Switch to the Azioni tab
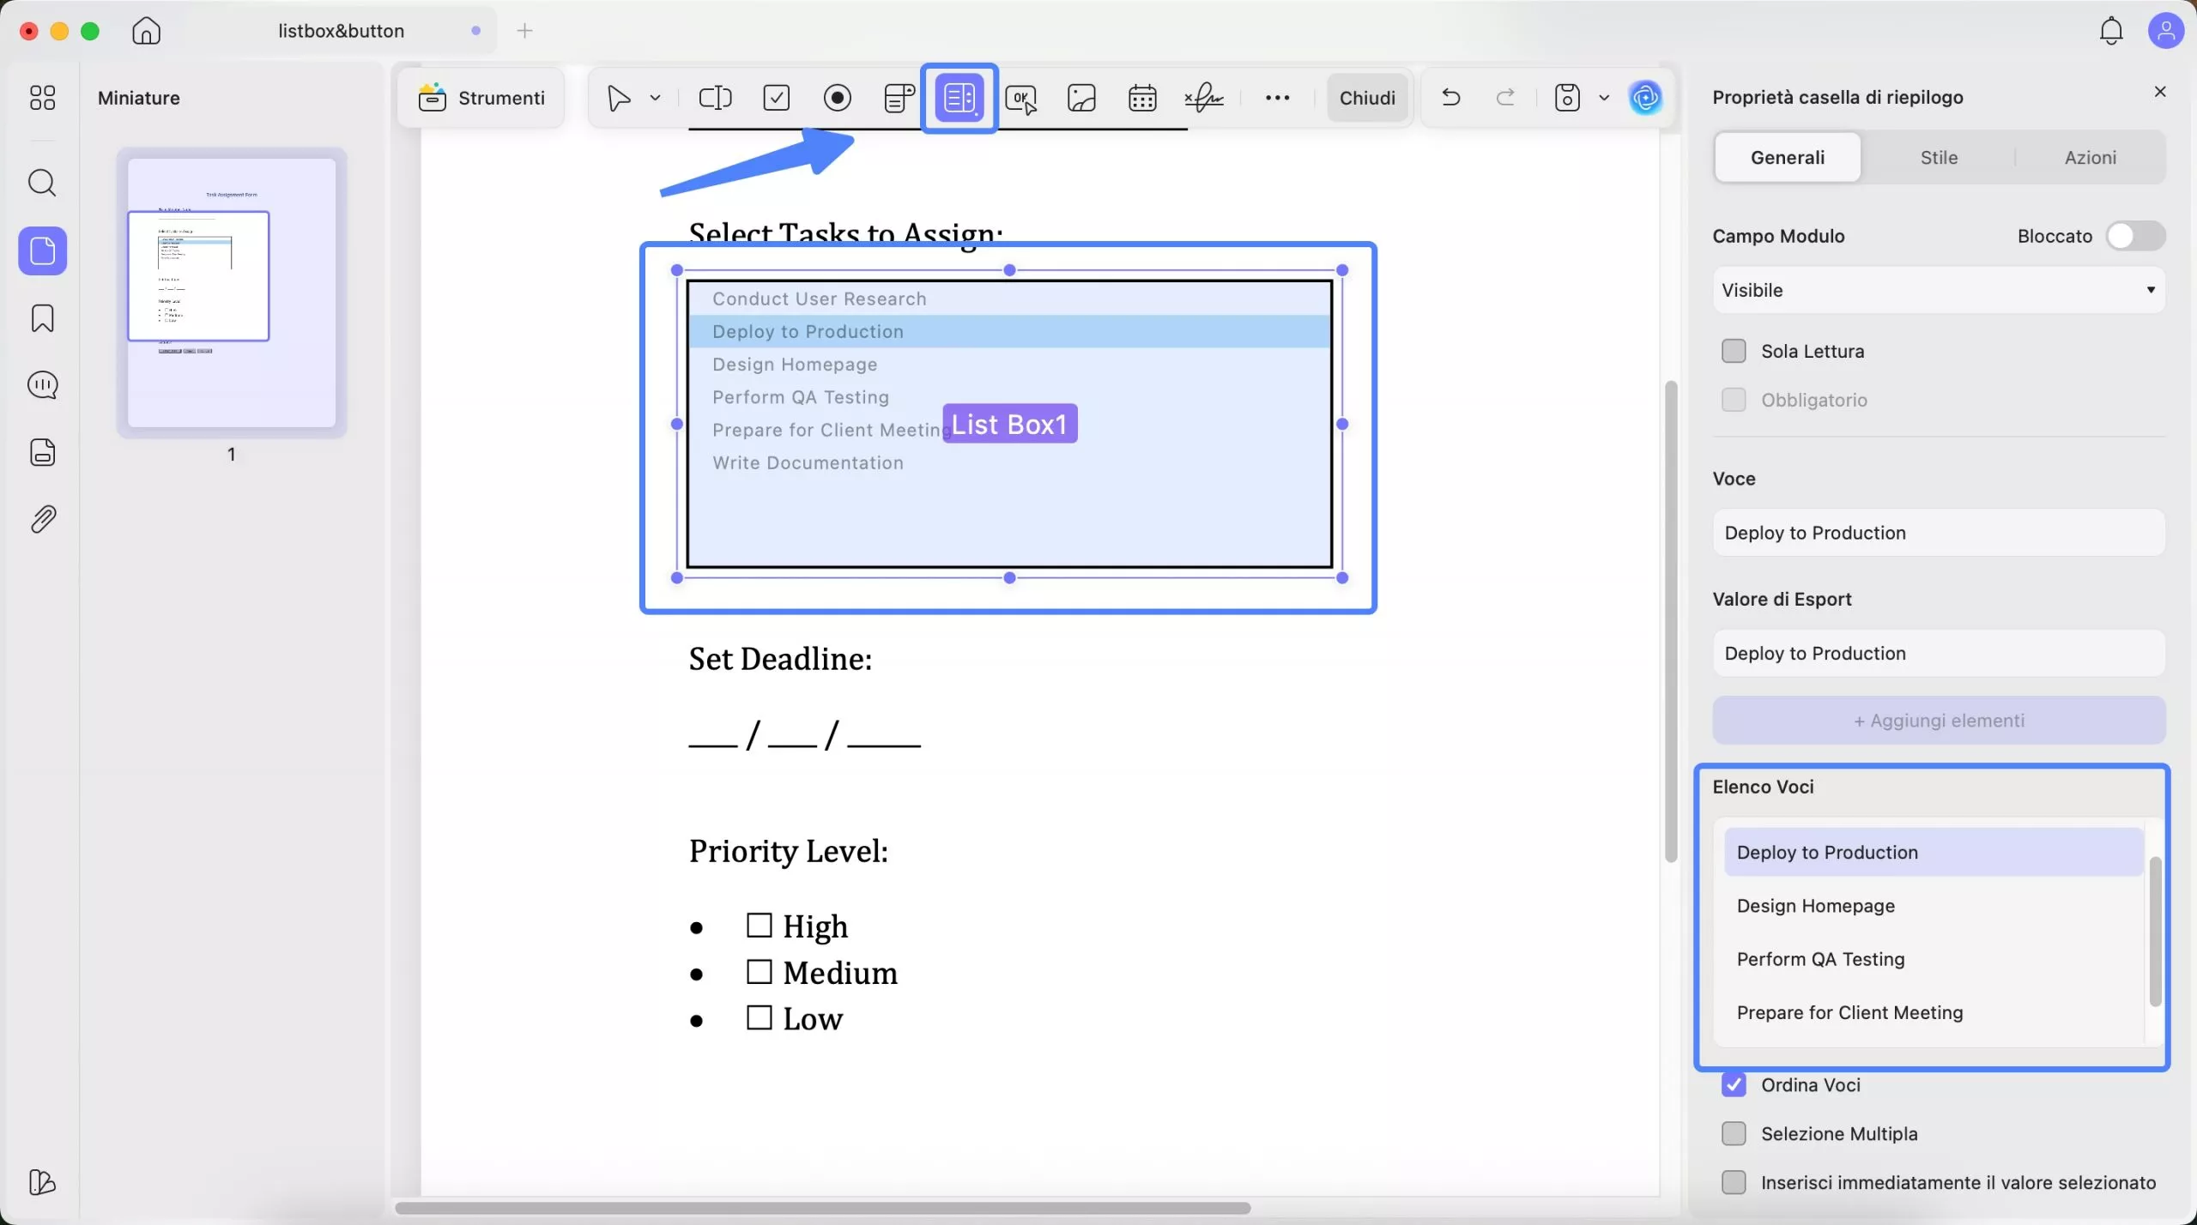Screen dimensions: 2197x1225 coord(2090,157)
